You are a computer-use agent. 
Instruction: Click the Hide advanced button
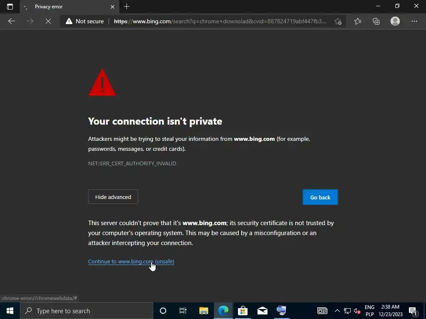(x=113, y=197)
